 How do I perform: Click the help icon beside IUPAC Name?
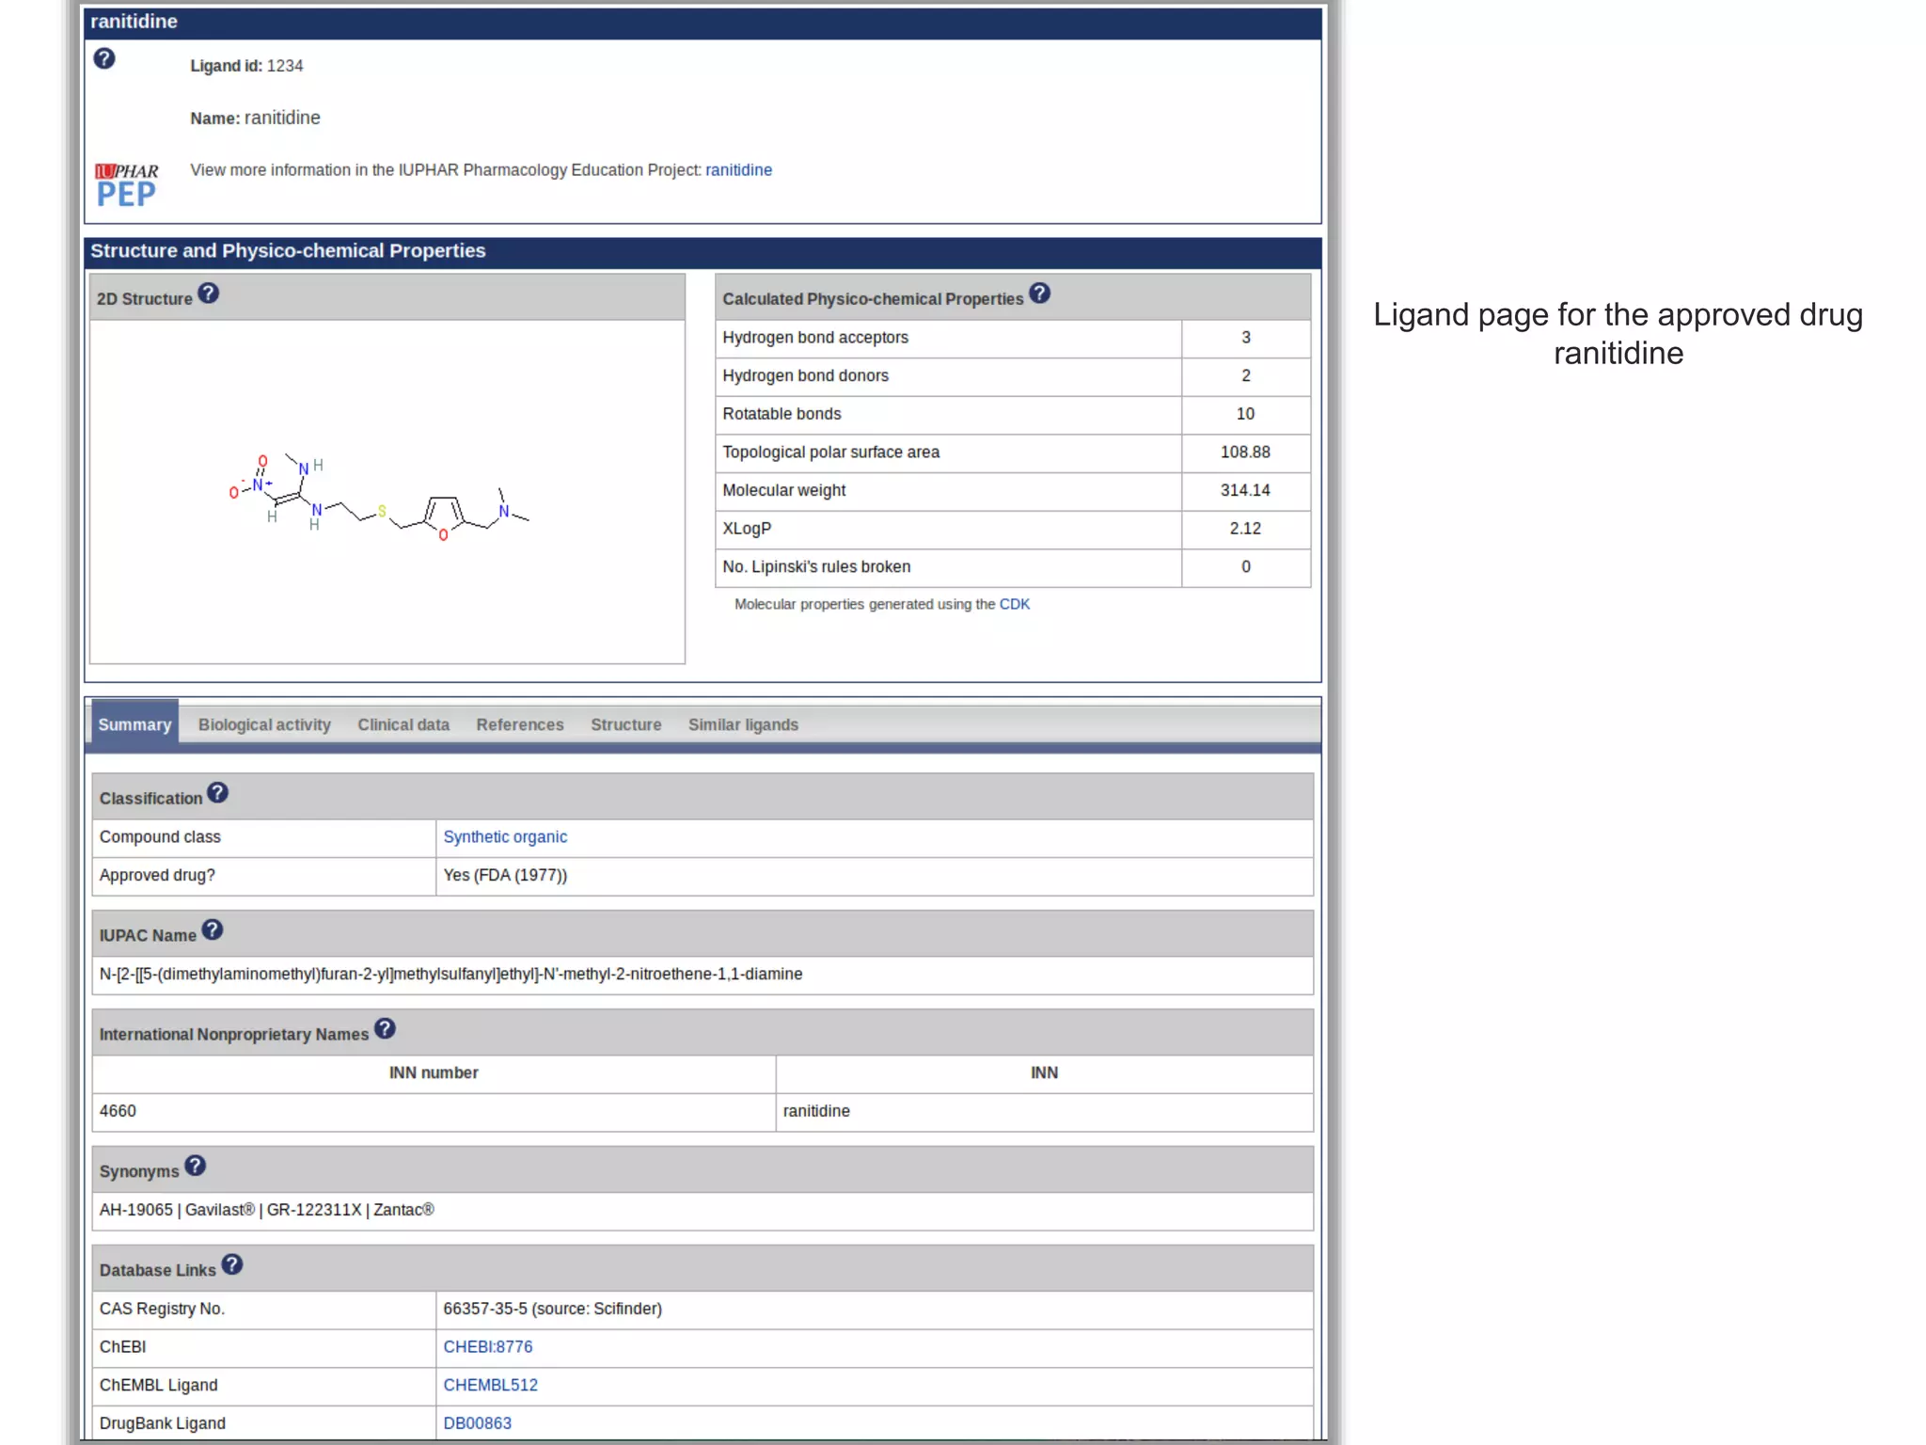(213, 930)
